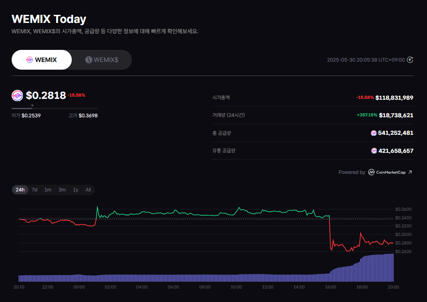Click the market cap value $118,831,989

coord(394,98)
